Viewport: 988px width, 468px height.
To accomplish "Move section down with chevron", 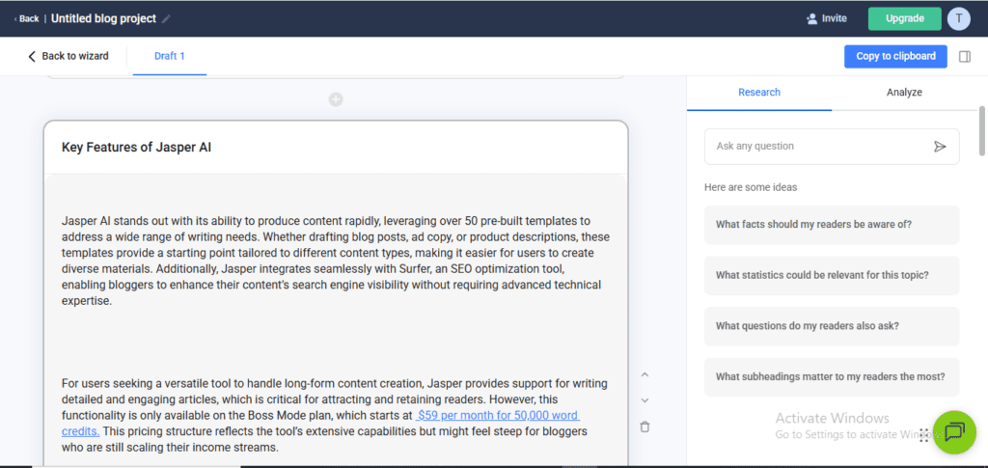I will click(645, 400).
